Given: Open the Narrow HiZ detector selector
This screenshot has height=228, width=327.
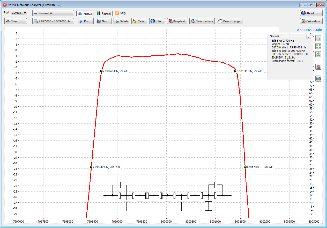Looking at the screenshot, I should point(53,13).
